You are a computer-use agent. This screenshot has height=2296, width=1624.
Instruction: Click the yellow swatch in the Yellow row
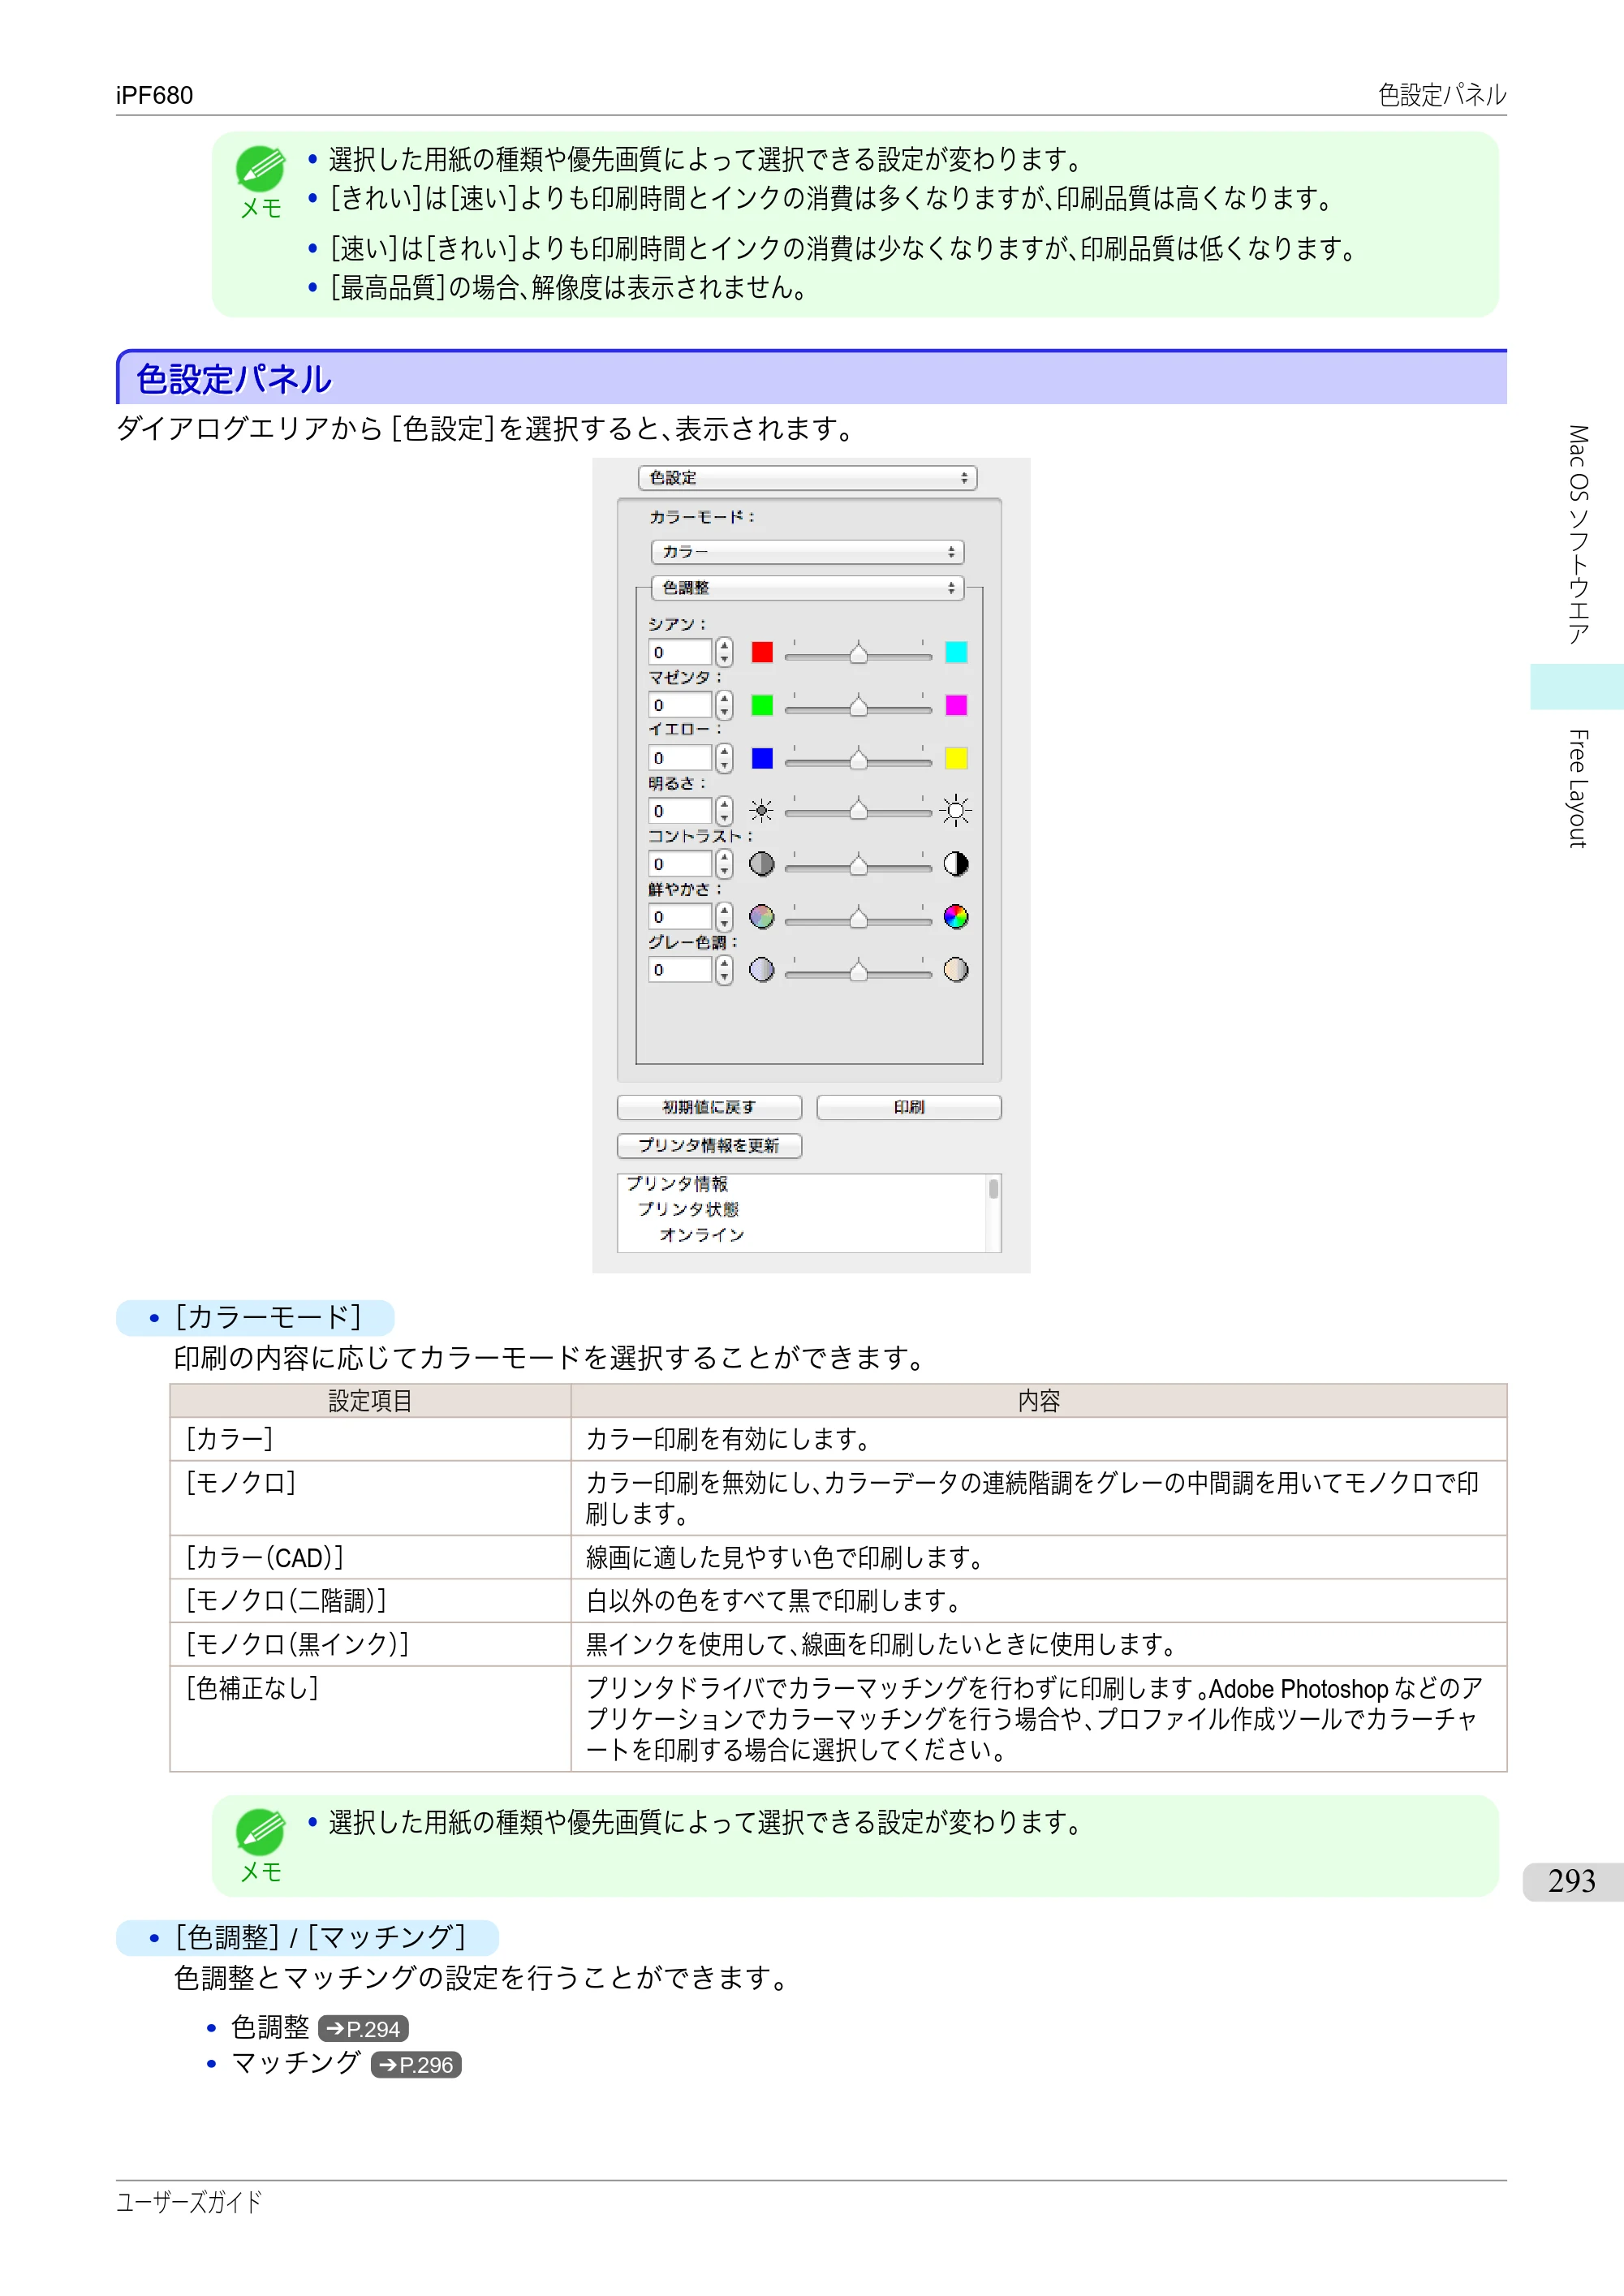coord(956,758)
